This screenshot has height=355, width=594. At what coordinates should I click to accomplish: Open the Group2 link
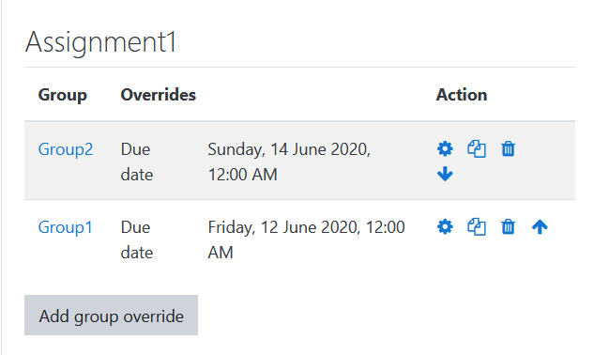pyautogui.click(x=66, y=149)
